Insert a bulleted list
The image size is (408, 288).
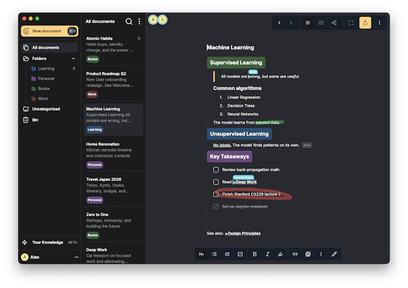(x=214, y=254)
